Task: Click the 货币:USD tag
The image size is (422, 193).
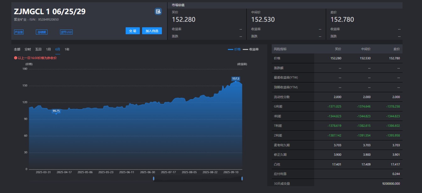Action: (x=66, y=32)
